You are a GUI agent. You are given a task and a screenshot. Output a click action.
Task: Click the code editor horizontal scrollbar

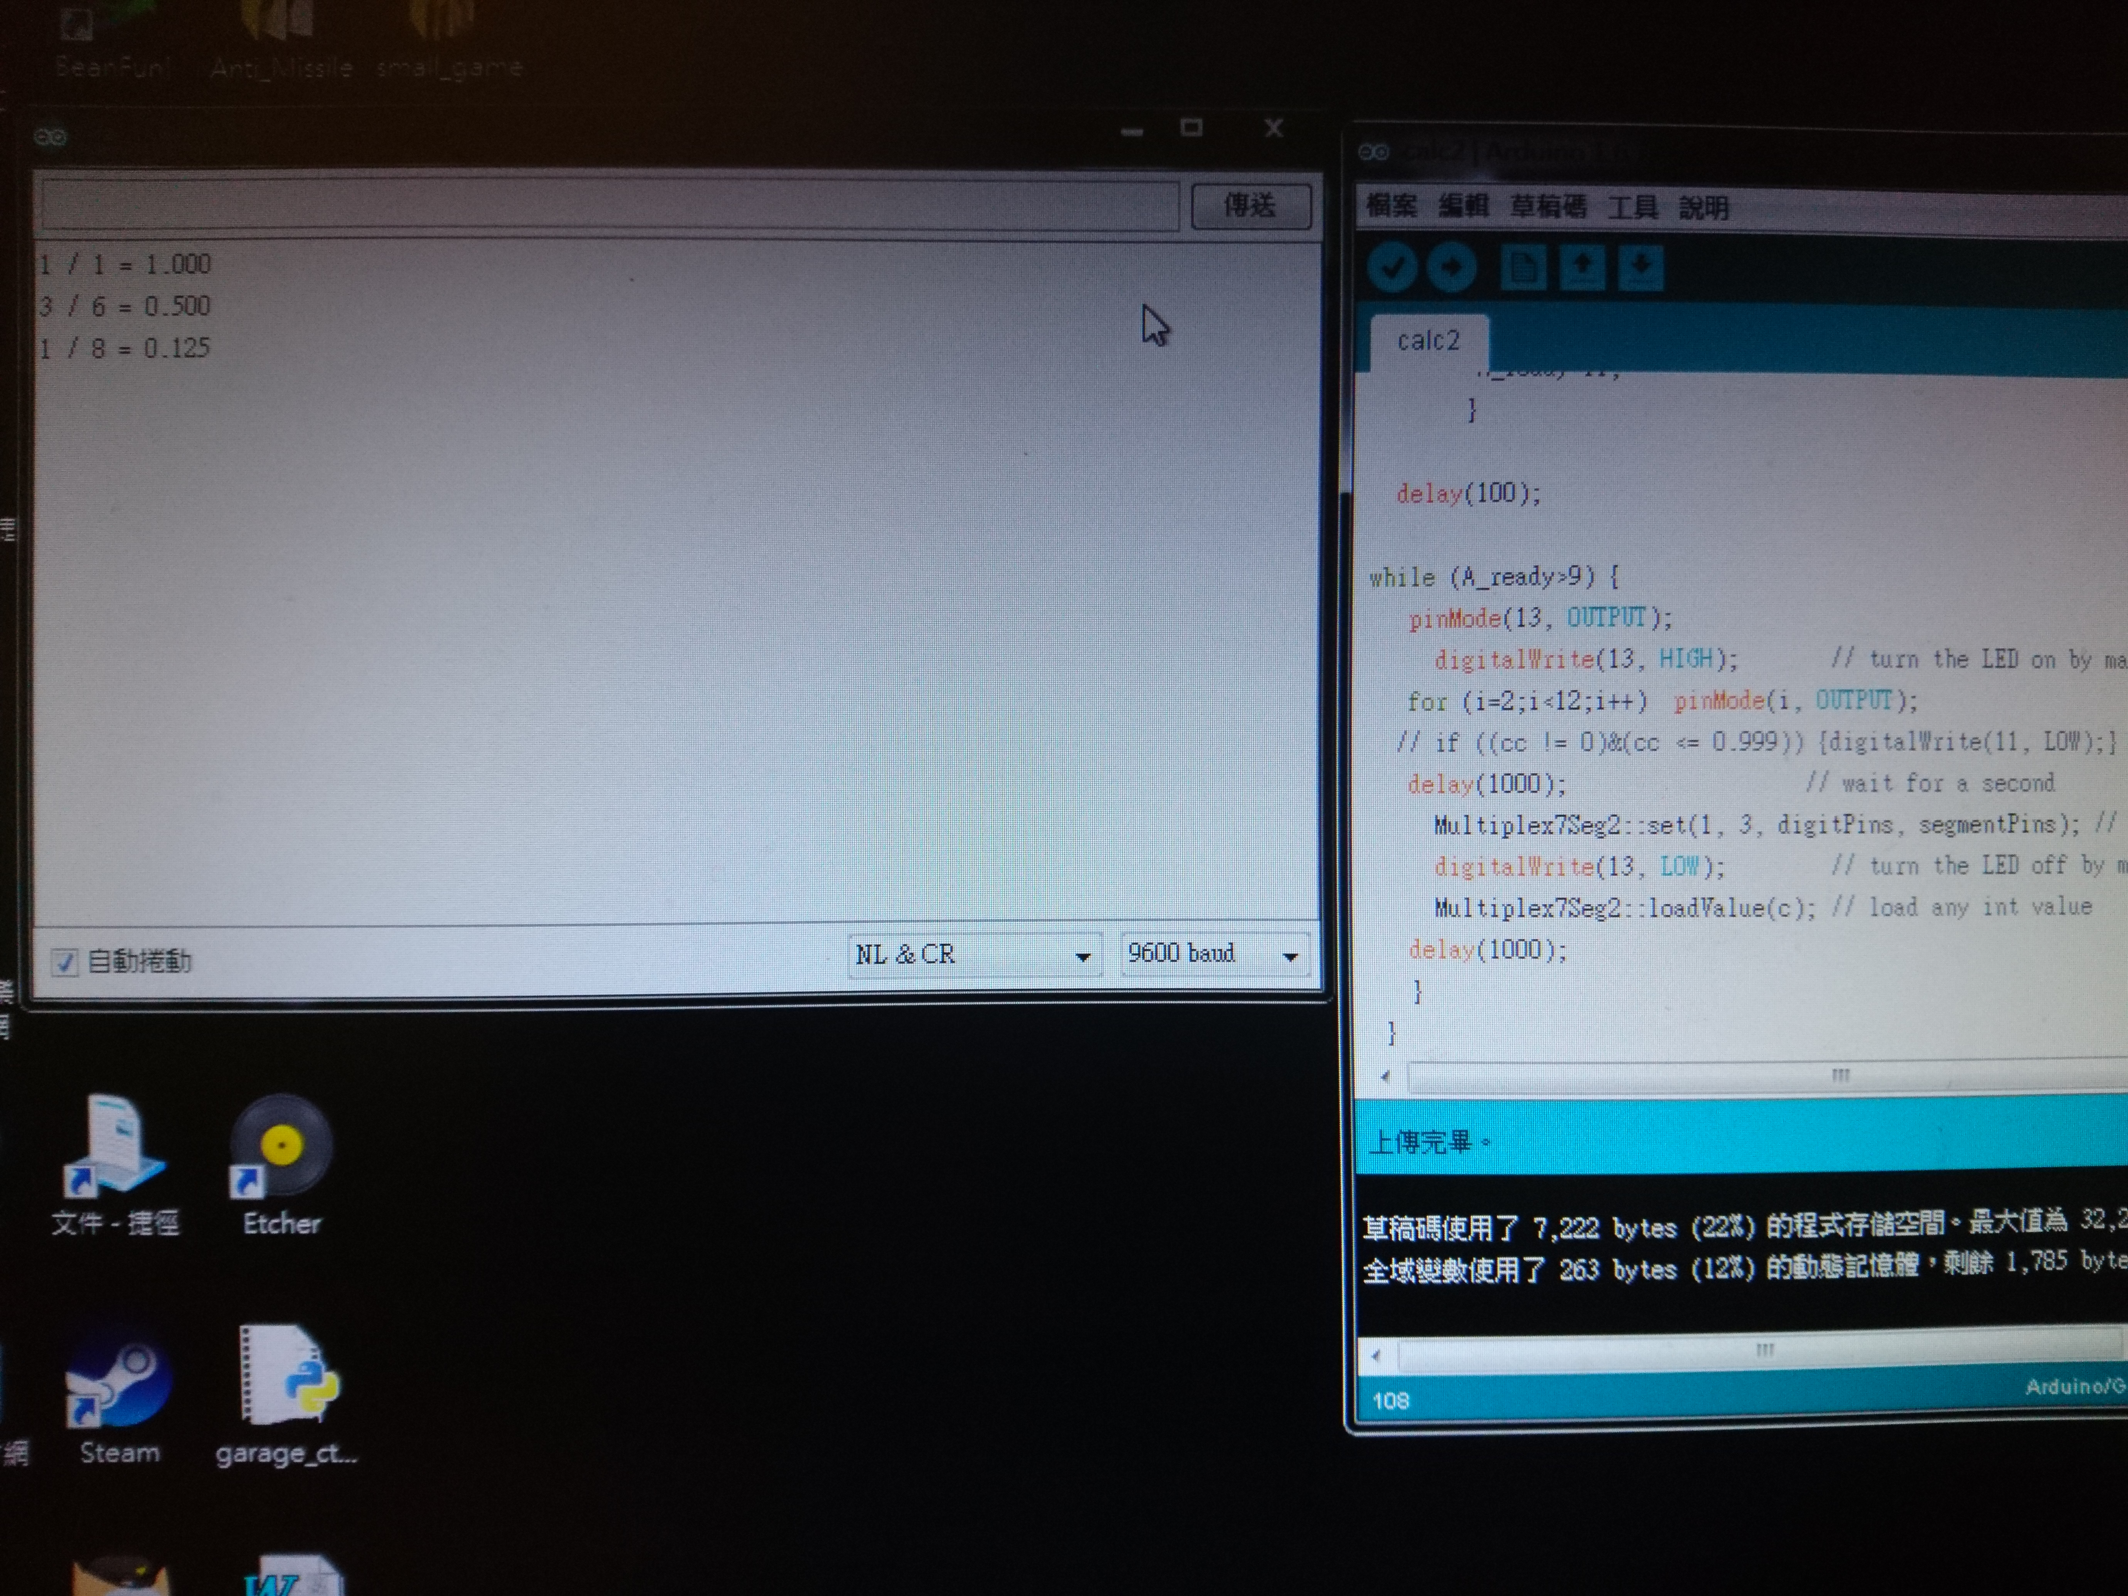(x=1766, y=1076)
